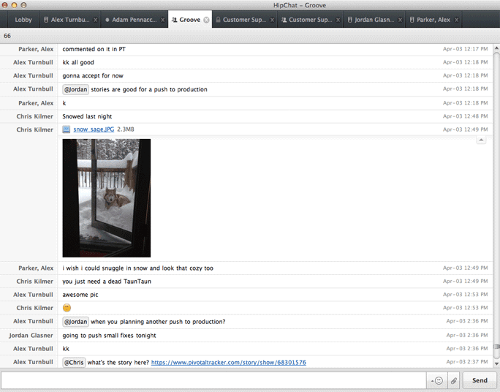Image resolution: width=500 pixels, height=392 pixels.
Task: Open the snow dog image thumbnail
Action: (x=107, y=198)
